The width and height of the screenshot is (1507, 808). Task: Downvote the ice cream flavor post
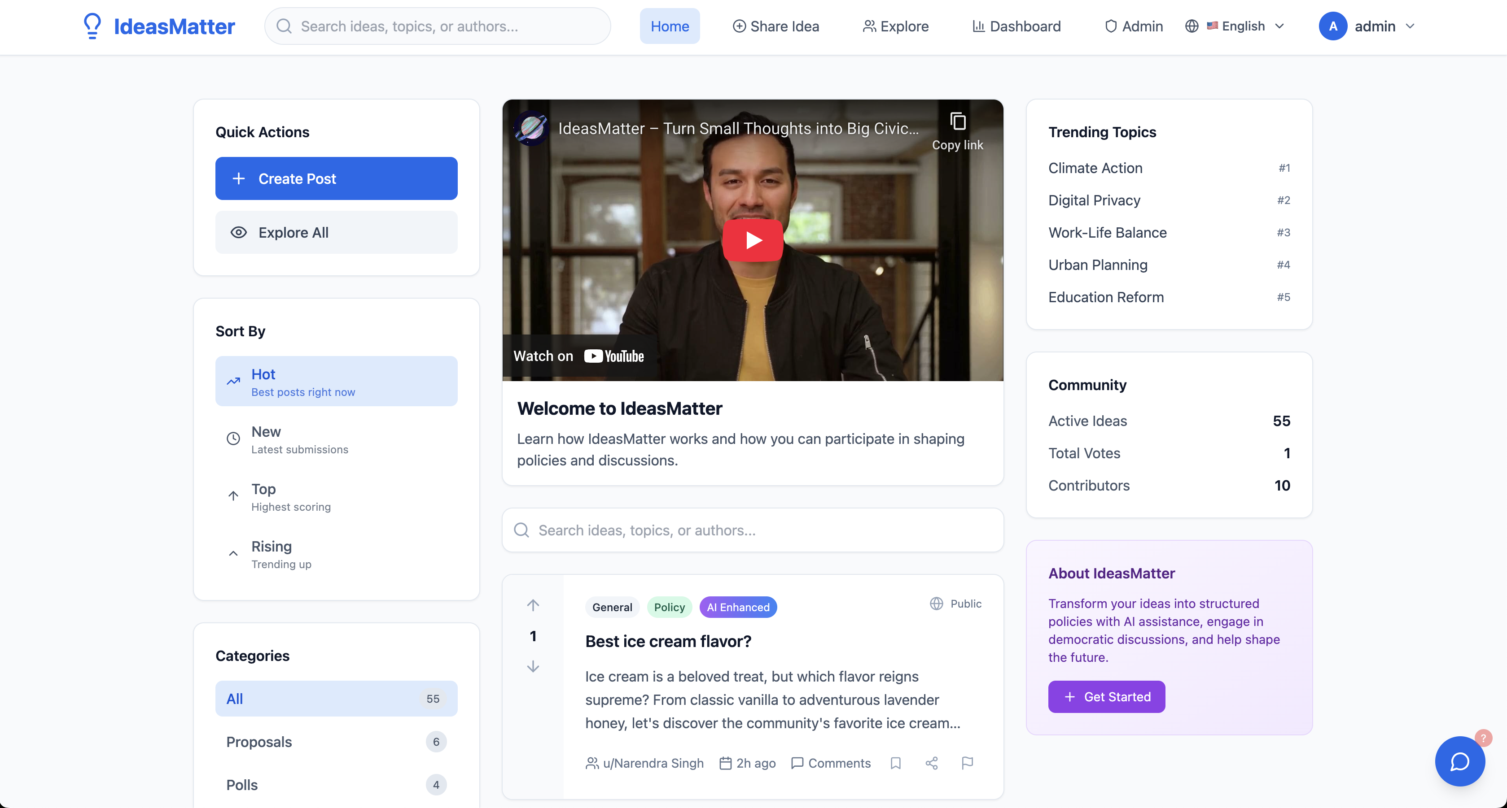point(532,666)
